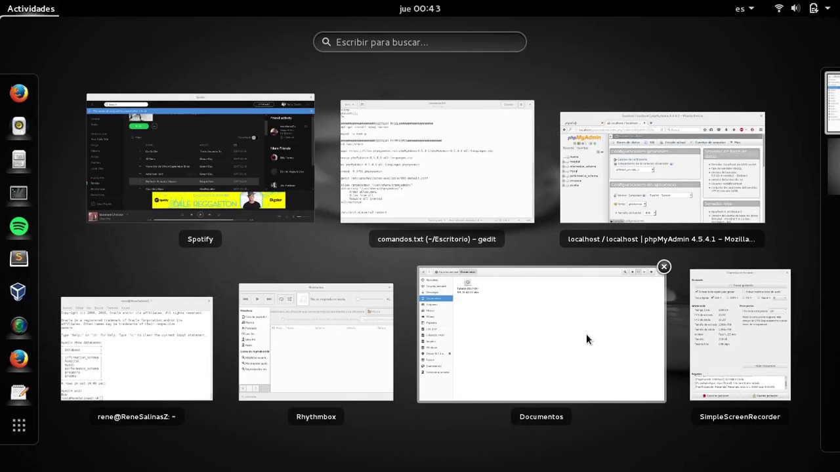Focus the 'Escribir para buscar' search field

coord(420,42)
